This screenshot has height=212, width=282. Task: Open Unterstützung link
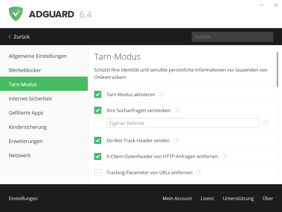tap(238, 198)
